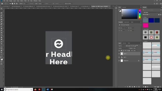The height and width of the screenshot is (91, 162).
Task: Open the Filter menu
Action: pos(25,1)
